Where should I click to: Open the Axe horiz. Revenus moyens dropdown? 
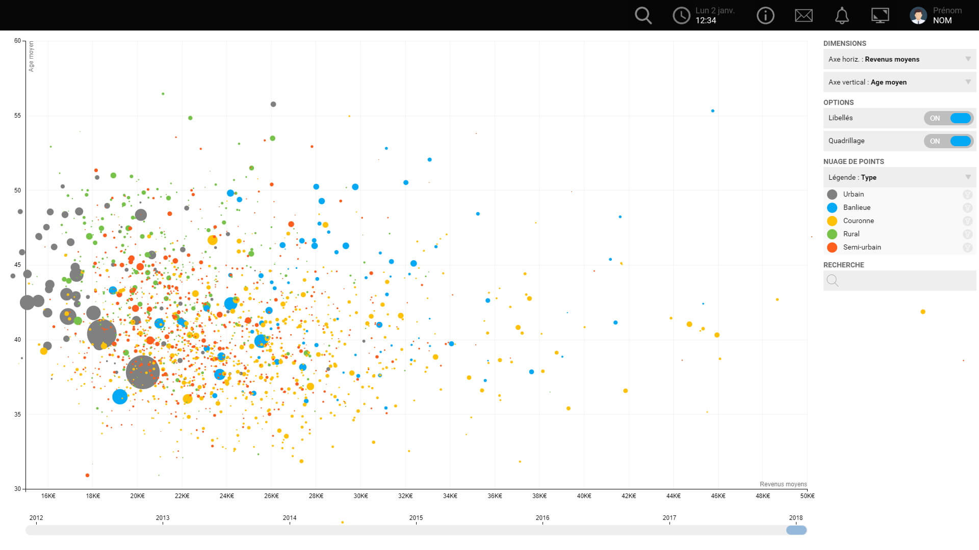(899, 59)
